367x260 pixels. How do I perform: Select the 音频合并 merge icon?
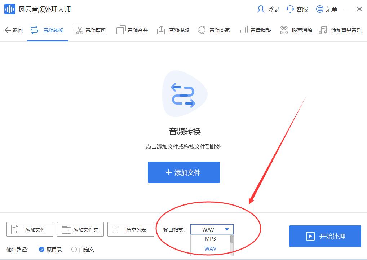click(x=121, y=30)
